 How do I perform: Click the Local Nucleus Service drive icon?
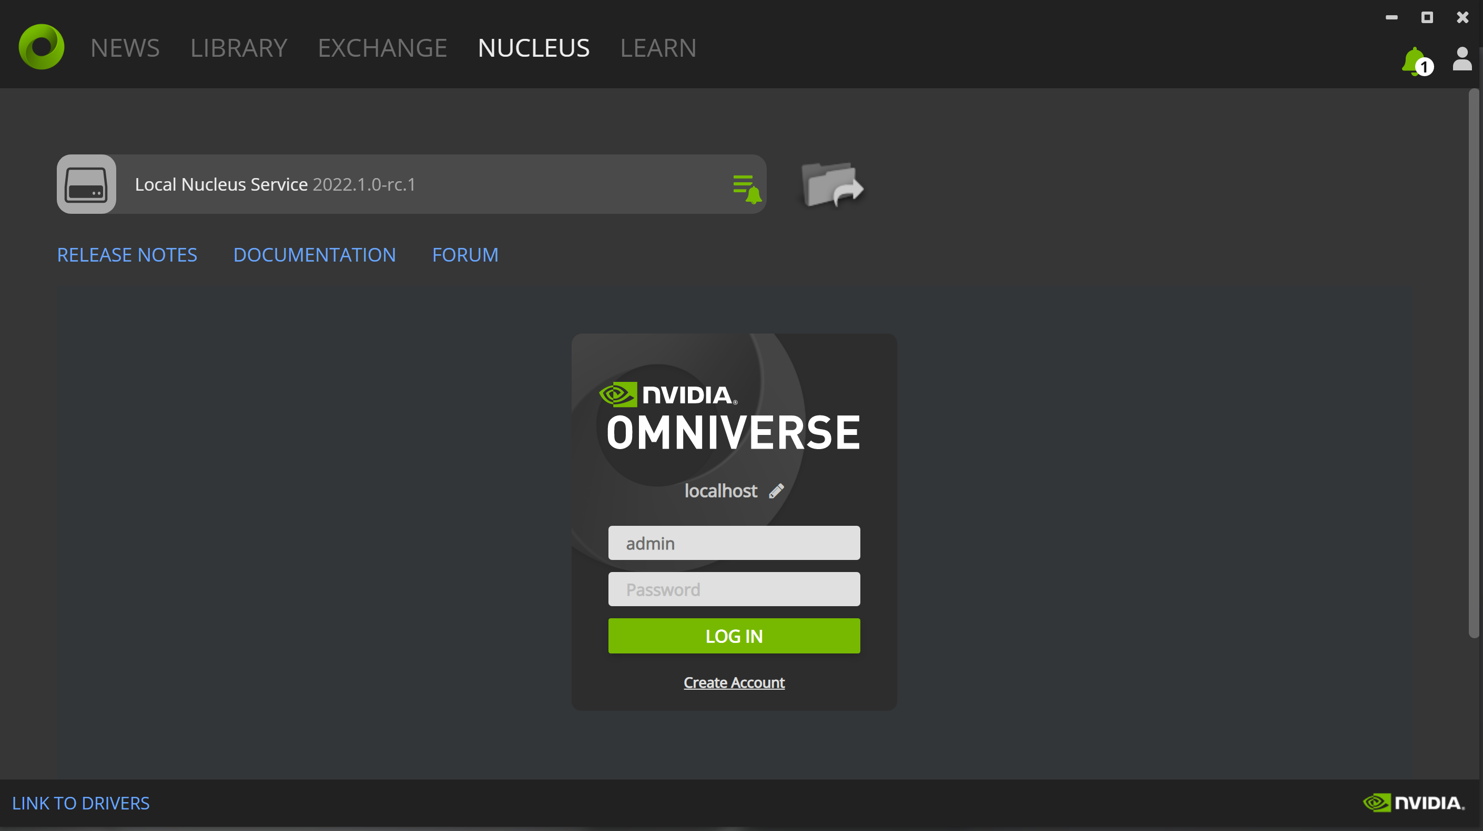click(x=86, y=184)
